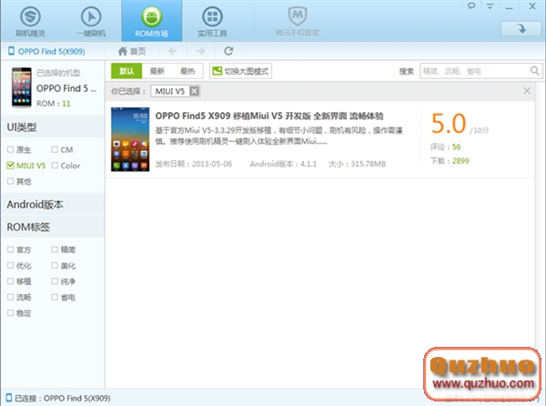Screen dimensions: 546x406
Task: Click the ROM: 11 count text
Action: click(54, 104)
